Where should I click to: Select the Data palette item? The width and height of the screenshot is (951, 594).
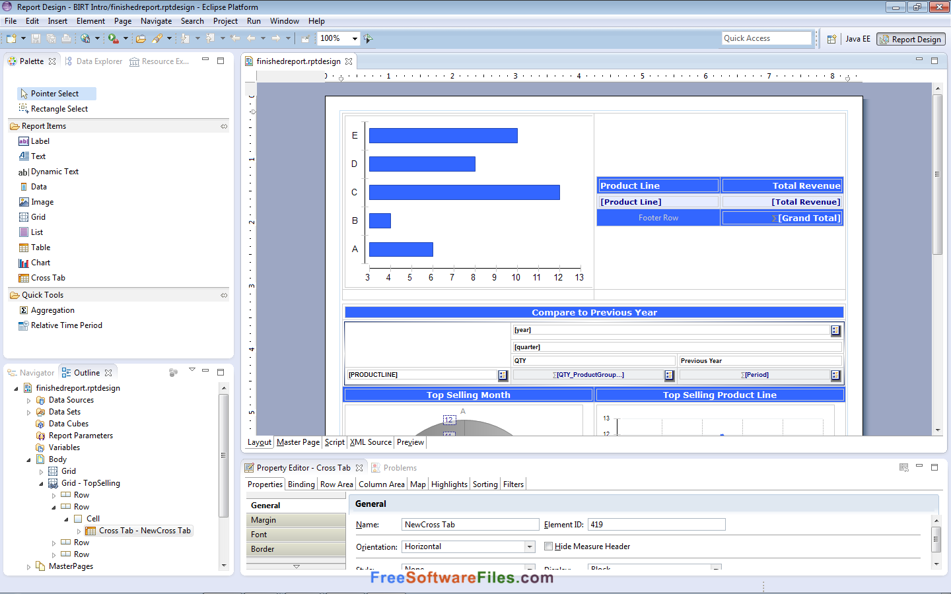pyautogui.click(x=33, y=187)
